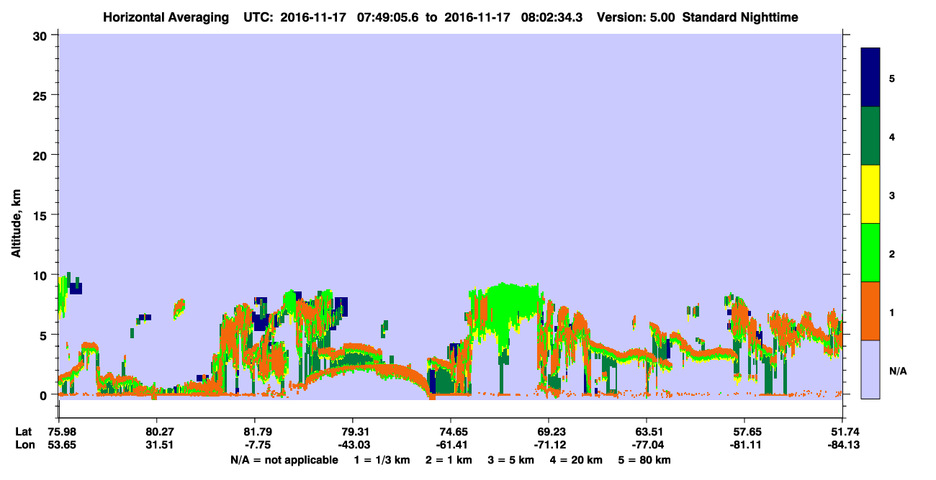The image size is (936, 480).
Task: Click the altitude tick label 10
Action: (42, 275)
